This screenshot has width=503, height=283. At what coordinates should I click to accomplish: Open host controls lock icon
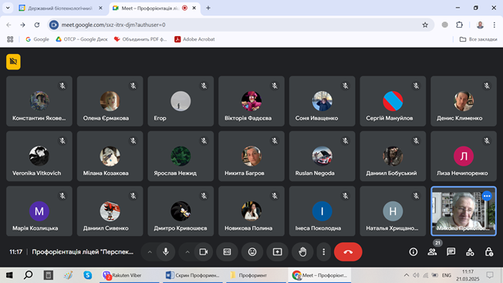(489, 252)
